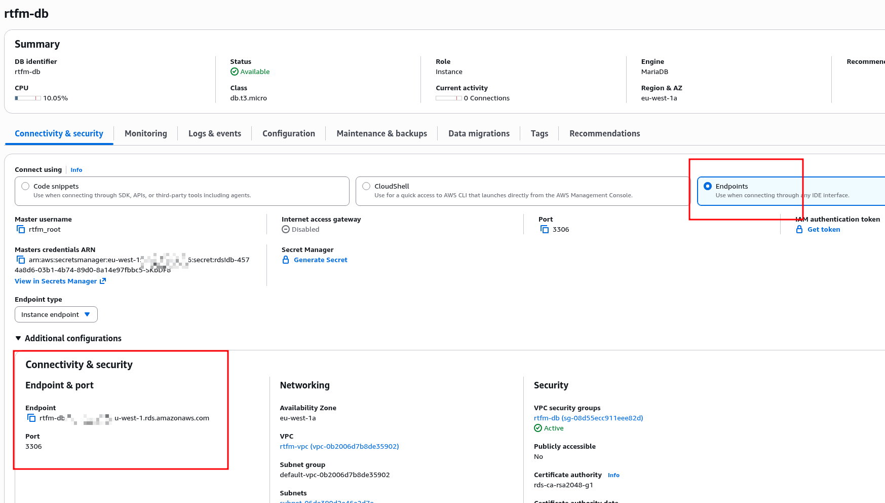Open the Maintenance & backups tab

[x=381, y=134]
